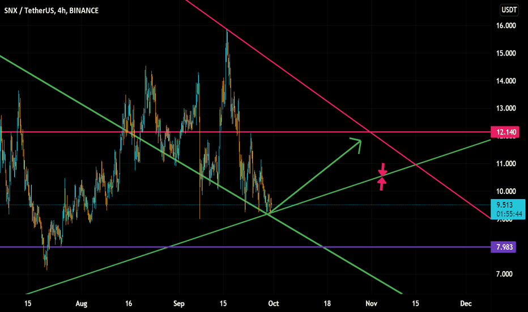
Task: Click the Dec label on time axis
Action: [466, 303]
